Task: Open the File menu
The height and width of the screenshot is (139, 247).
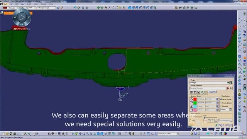Action: [11, 4]
